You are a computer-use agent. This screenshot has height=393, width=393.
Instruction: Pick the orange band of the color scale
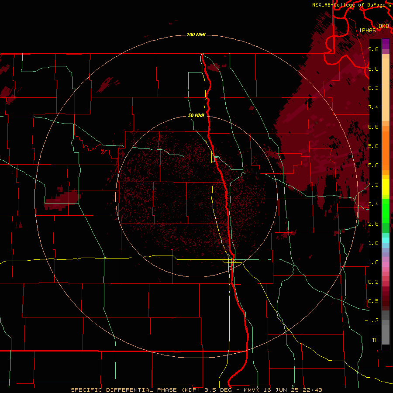click(386, 151)
